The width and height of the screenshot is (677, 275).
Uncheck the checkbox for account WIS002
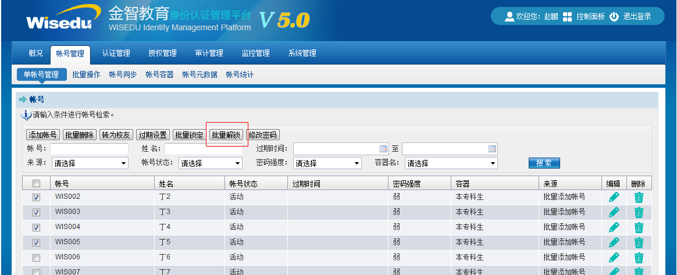point(36,197)
